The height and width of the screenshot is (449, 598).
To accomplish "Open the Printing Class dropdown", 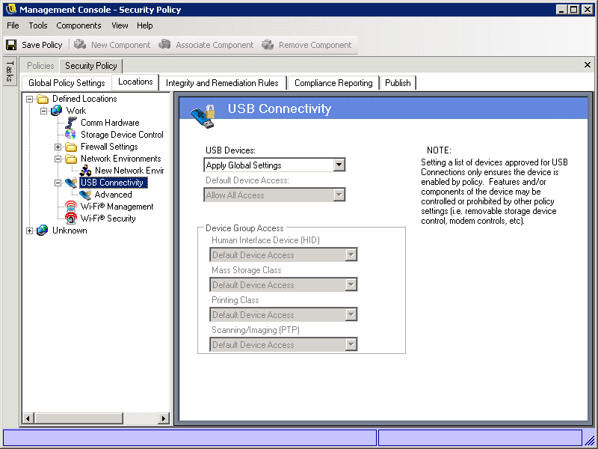I will click(x=351, y=314).
